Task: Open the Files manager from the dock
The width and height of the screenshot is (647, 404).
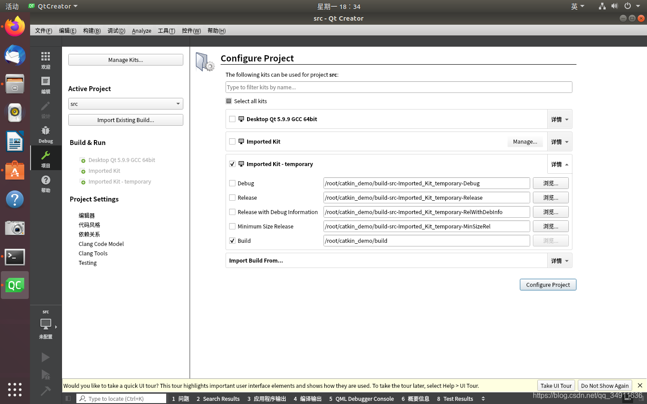Action: click(15, 84)
